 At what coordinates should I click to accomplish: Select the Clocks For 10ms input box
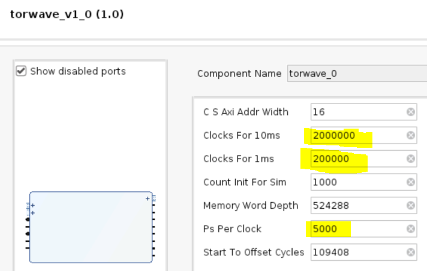(357, 135)
